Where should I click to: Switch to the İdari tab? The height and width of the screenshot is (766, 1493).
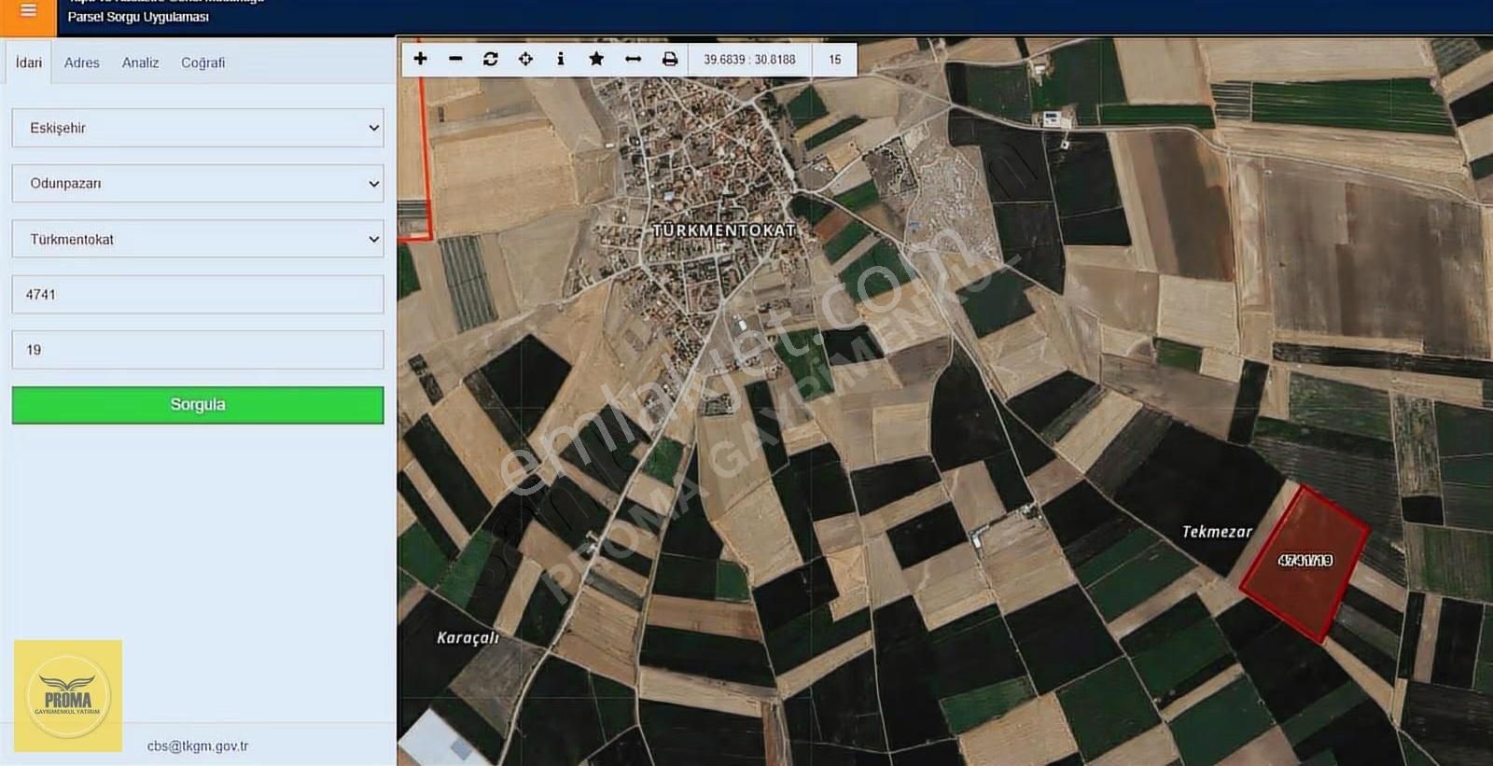[x=28, y=63]
